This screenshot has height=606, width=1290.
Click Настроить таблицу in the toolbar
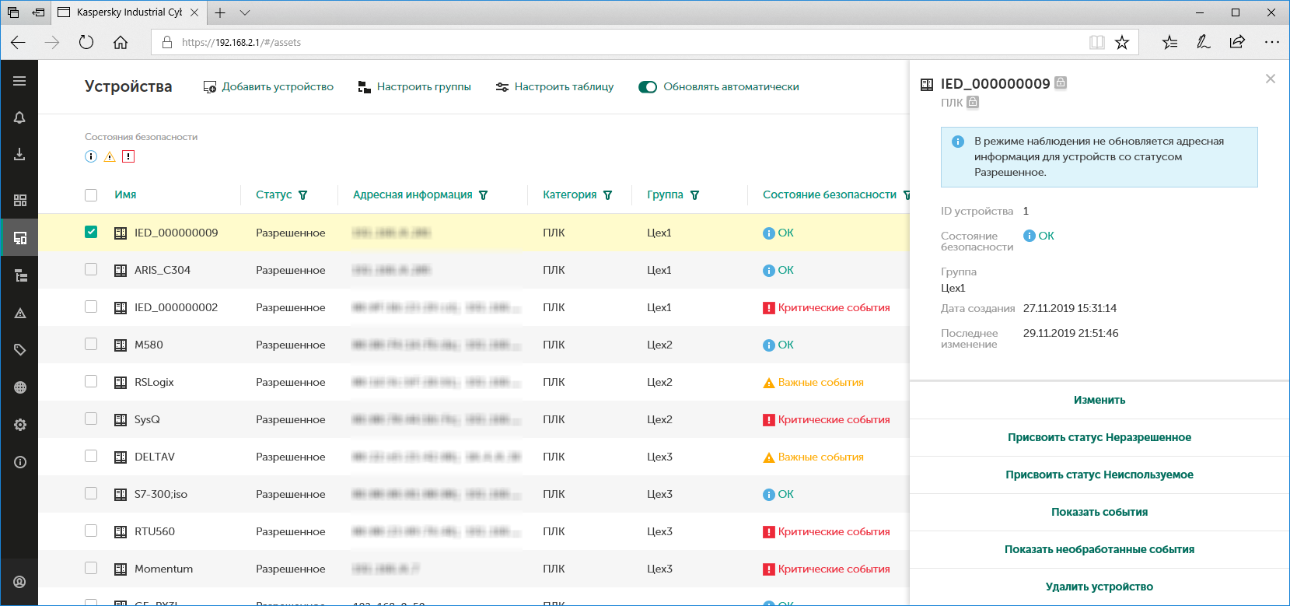[x=554, y=87]
